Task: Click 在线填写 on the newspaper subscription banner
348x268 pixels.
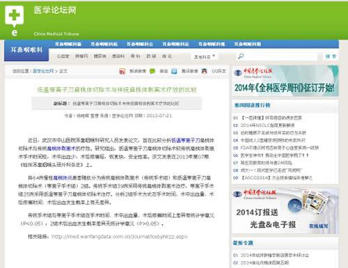Action: (x=319, y=226)
